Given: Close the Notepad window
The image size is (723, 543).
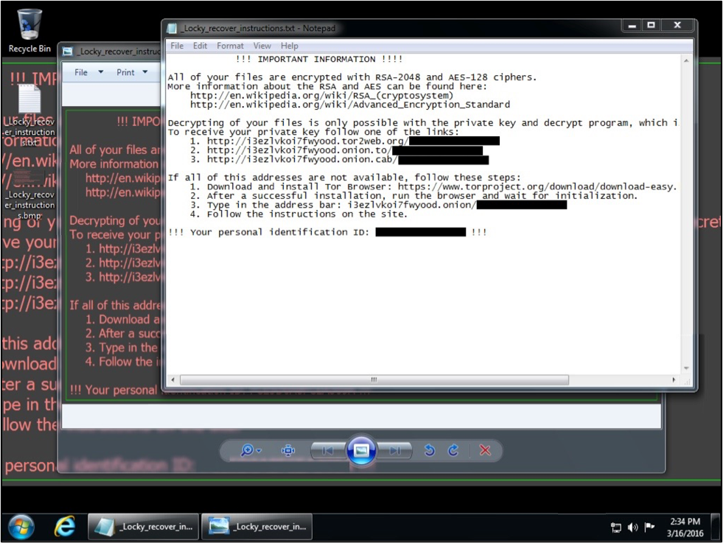Looking at the screenshot, I should click(677, 25).
